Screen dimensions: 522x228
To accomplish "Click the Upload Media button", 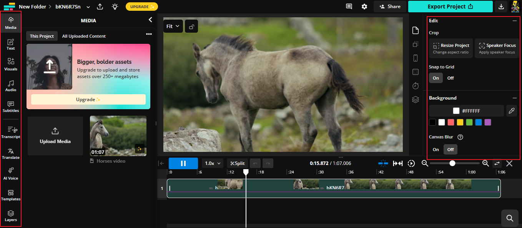I will click(x=55, y=136).
